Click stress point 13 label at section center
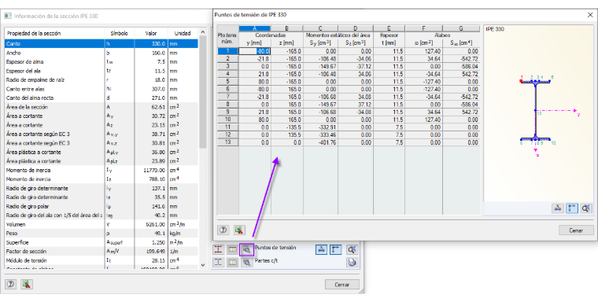Image resolution: width=598 pixels, height=302 pixels. click(539, 113)
